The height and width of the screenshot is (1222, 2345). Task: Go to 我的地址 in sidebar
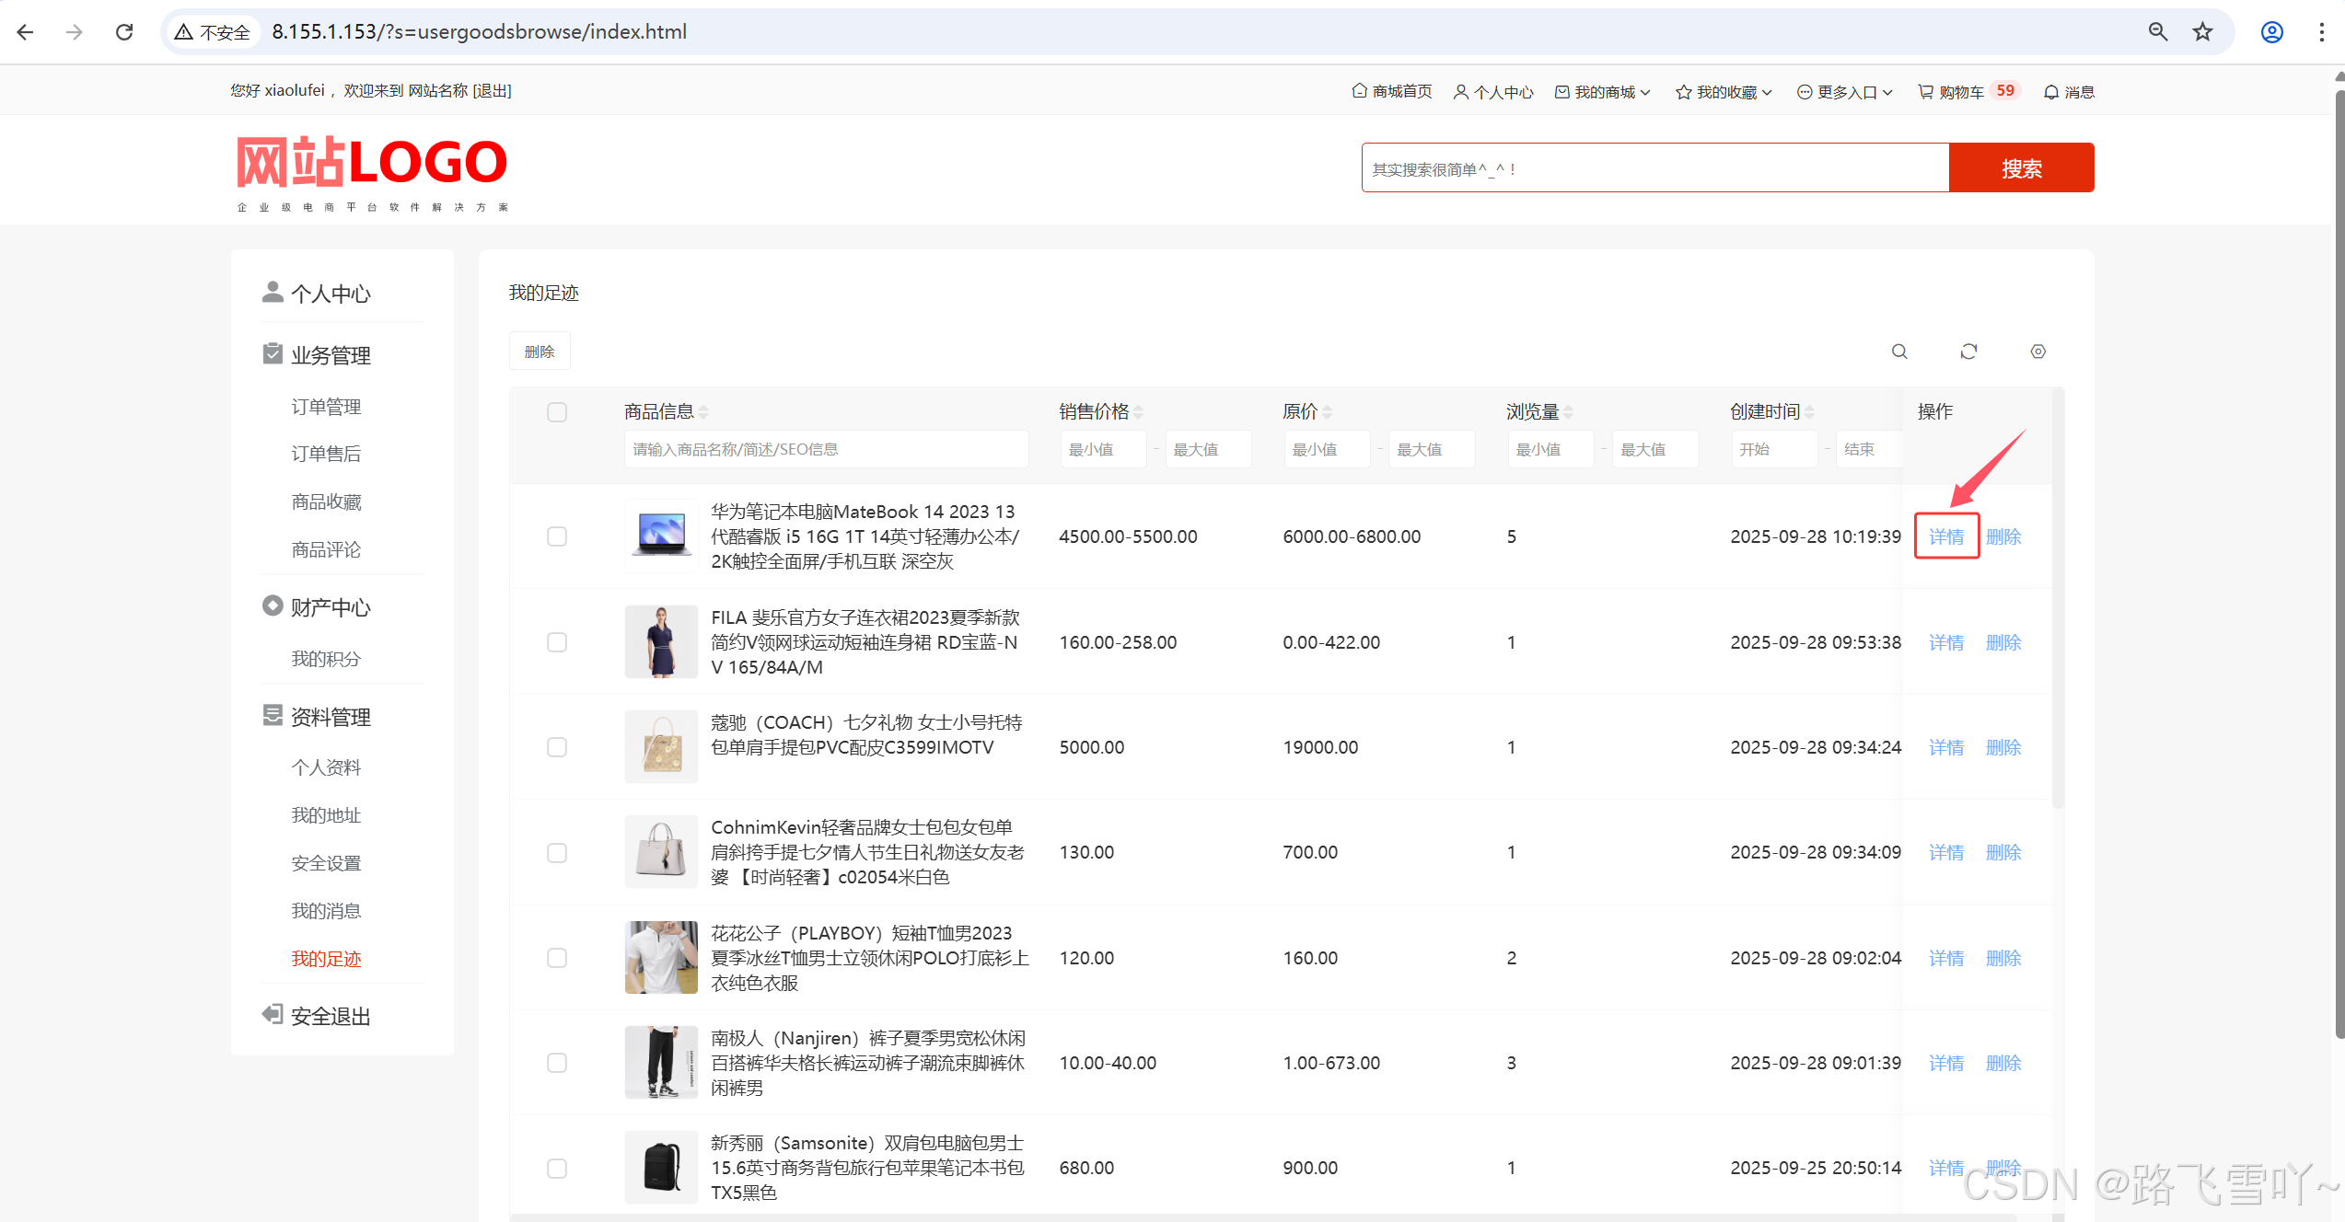[x=326, y=815]
